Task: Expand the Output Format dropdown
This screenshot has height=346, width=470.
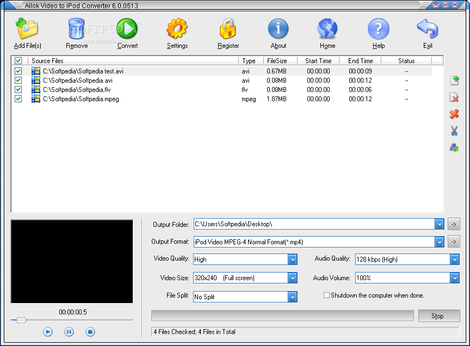Action: [439, 242]
